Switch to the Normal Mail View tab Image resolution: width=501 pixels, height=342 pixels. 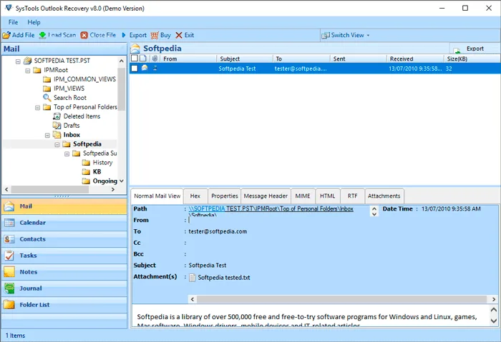point(157,196)
